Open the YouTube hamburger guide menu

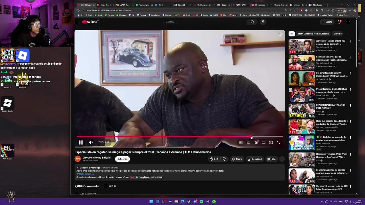76,22
